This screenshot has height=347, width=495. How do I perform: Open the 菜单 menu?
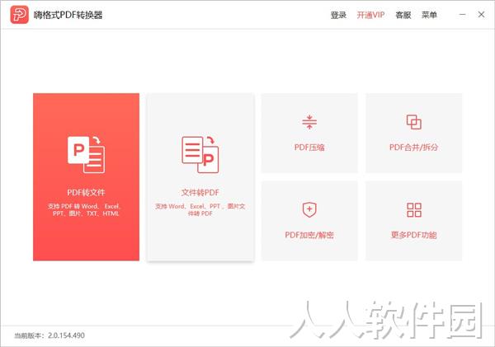[x=429, y=15]
